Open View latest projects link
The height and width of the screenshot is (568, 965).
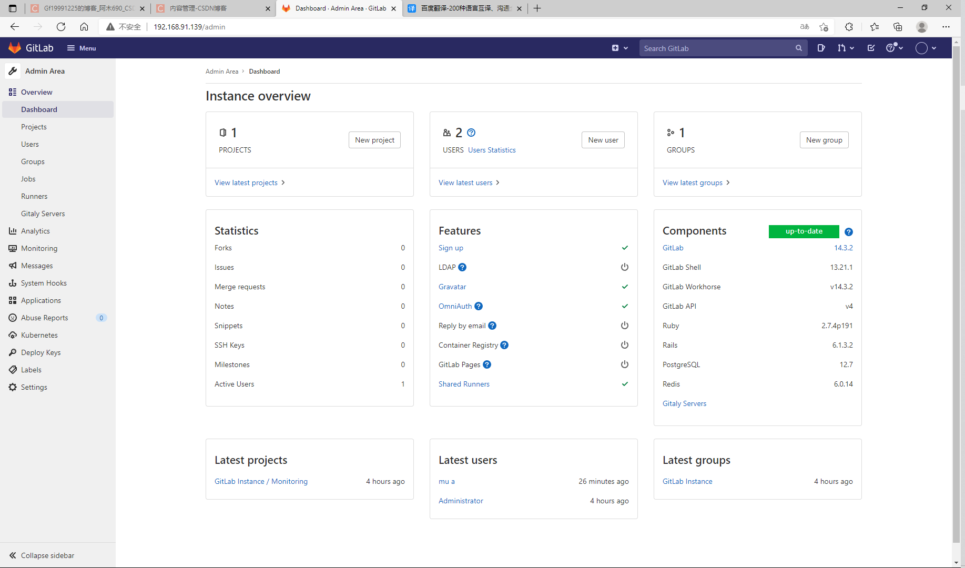pos(250,182)
